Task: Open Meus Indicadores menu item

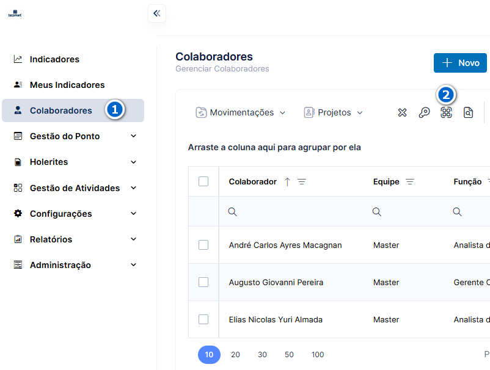Action: pos(73,85)
